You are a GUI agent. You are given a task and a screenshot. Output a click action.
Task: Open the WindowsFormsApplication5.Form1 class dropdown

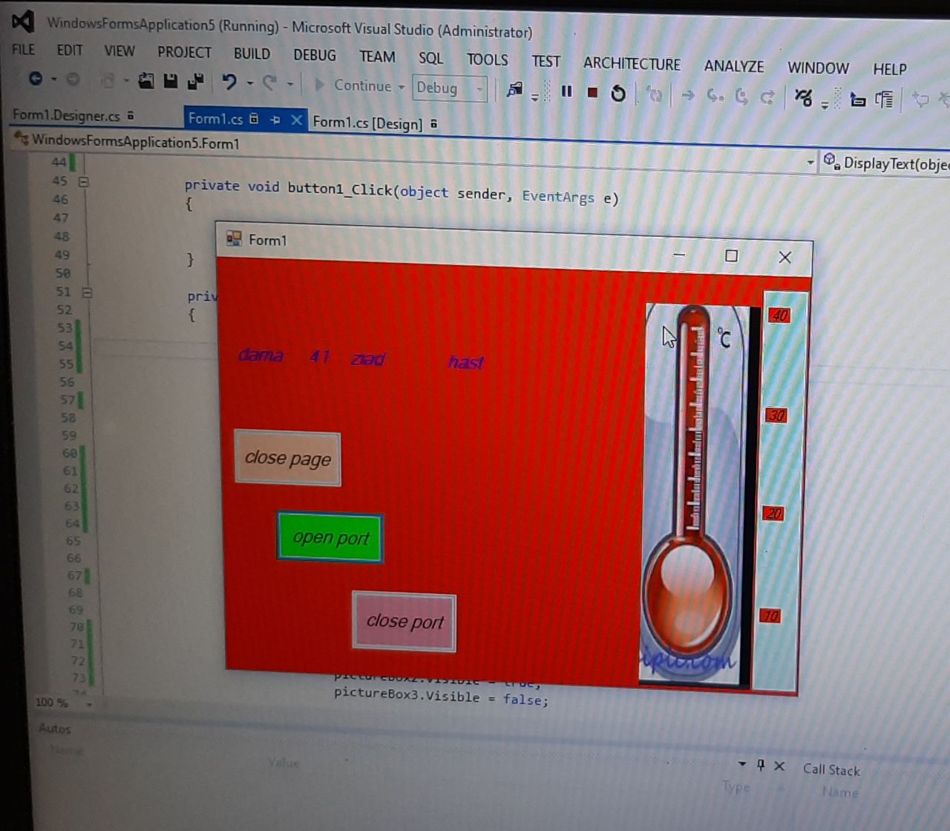click(810, 162)
